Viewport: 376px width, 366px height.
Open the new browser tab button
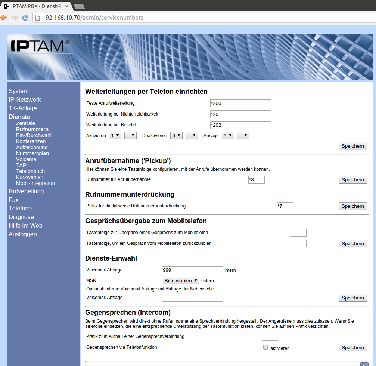point(79,6)
